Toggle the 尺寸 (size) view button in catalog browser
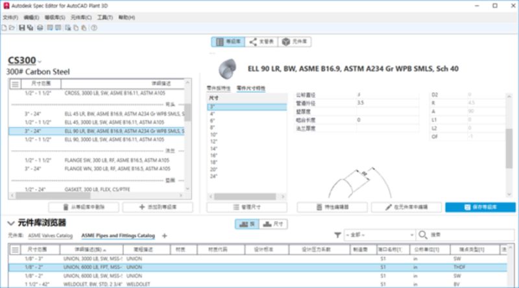Viewport: 519px width, 288px height. tap(273, 224)
